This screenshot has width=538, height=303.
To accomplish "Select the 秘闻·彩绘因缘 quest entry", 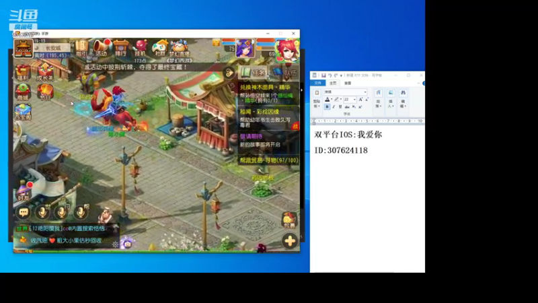I will pos(268,119).
